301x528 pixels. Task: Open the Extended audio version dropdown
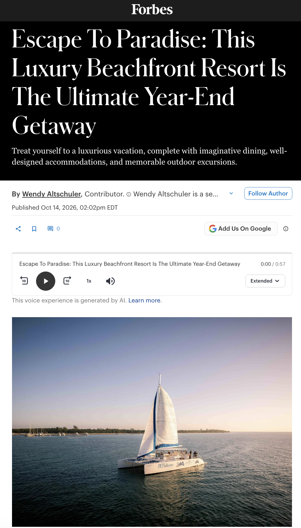point(265,281)
